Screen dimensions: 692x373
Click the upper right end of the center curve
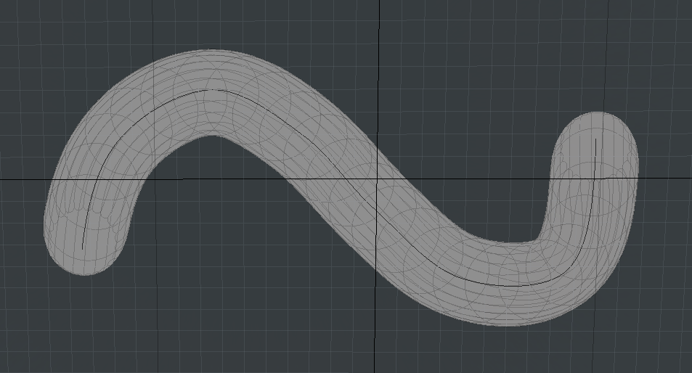pyautogui.click(x=595, y=139)
